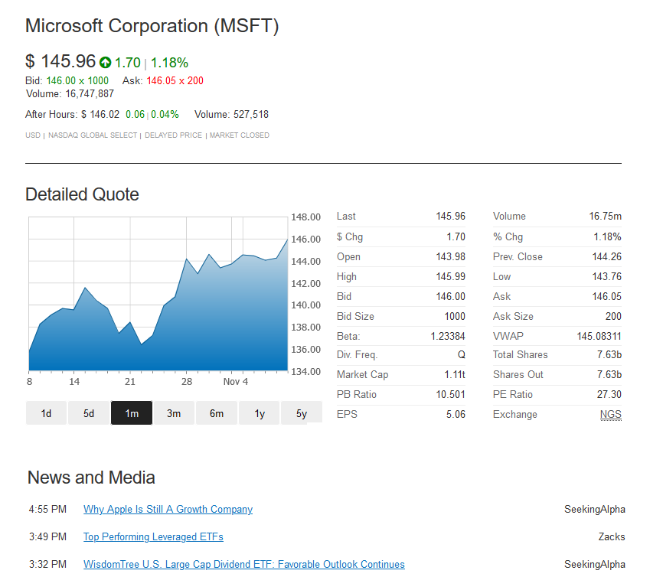Display the 5y price history
The height and width of the screenshot is (577, 663).
tap(302, 413)
